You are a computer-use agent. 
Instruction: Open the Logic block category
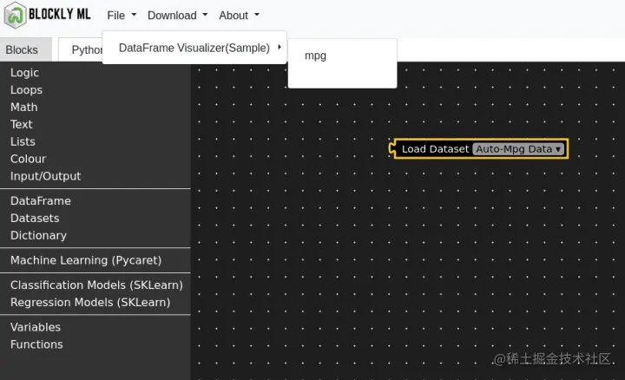(x=24, y=73)
